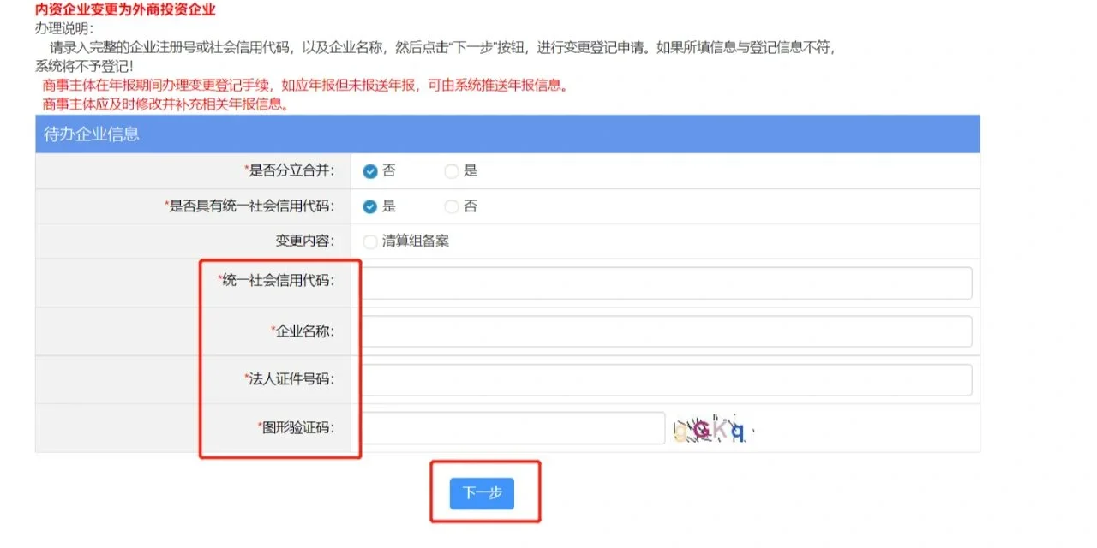Select 否 for 是否具有统一社会信用代码
Viewport: 1097px width, 548px height.
(x=452, y=206)
